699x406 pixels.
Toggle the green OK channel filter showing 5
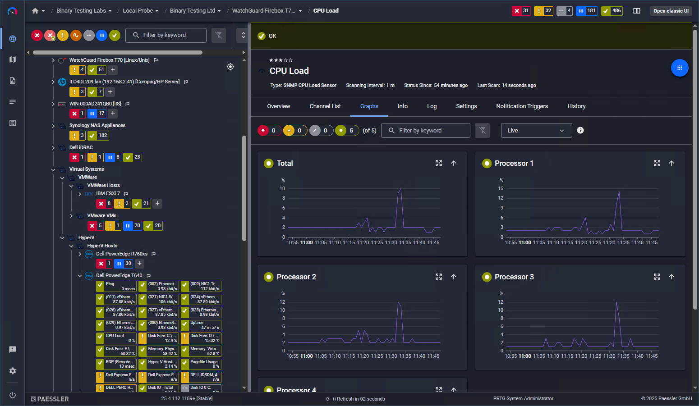[x=347, y=130]
